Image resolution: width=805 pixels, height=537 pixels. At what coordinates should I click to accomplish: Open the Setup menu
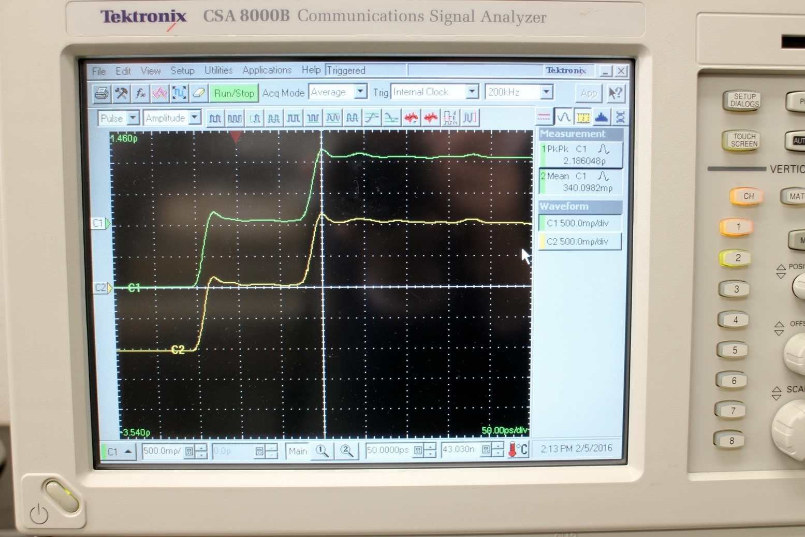pyautogui.click(x=182, y=70)
